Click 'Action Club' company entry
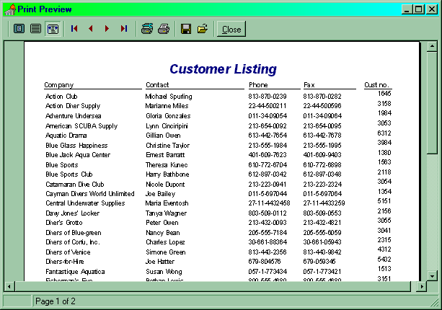This screenshot has height=310, width=442. click(x=61, y=97)
